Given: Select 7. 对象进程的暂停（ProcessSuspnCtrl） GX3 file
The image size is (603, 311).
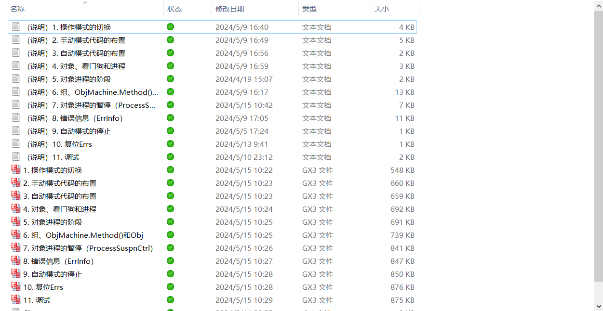Looking at the screenshot, I should point(88,248).
